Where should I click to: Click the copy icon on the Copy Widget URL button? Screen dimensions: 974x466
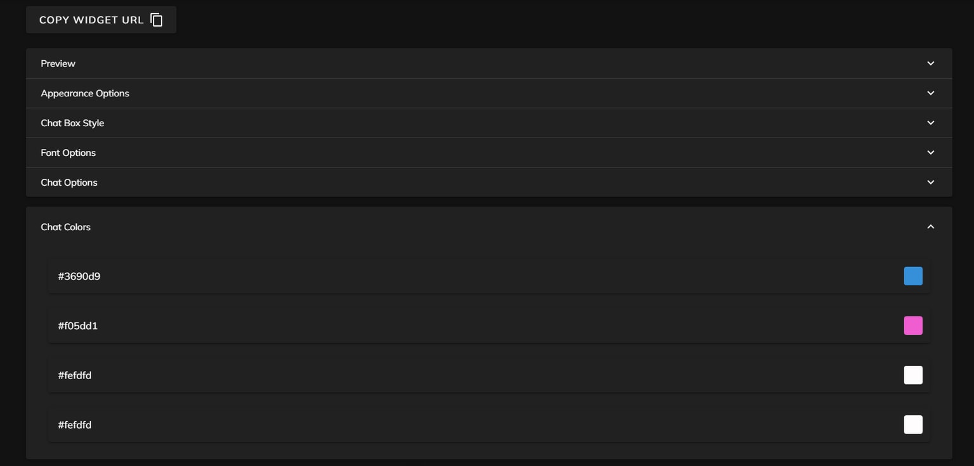[x=156, y=19]
